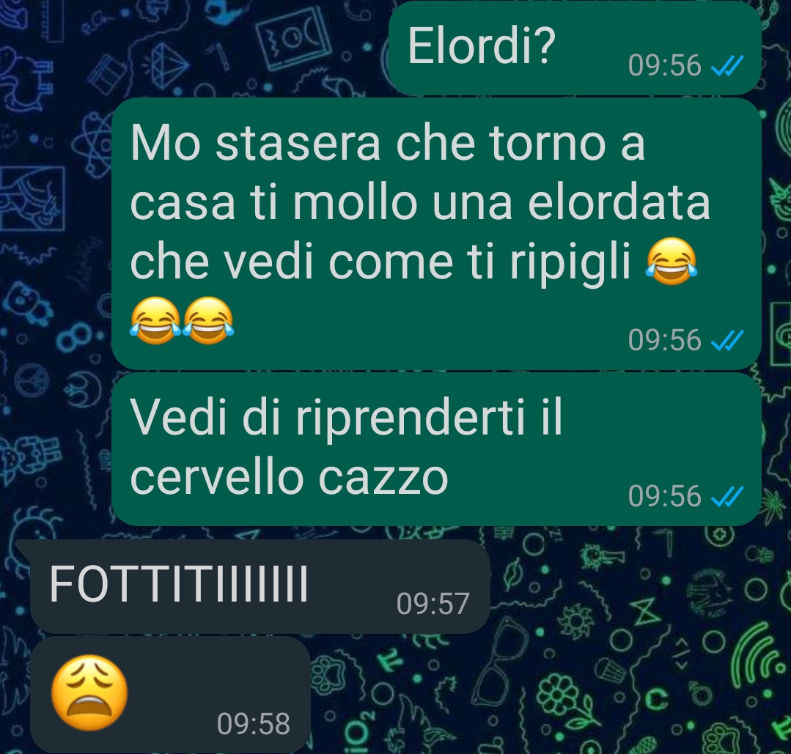Click the word "elordata" in the message
This screenshot has width=791, height=754.
coord(619,202)
